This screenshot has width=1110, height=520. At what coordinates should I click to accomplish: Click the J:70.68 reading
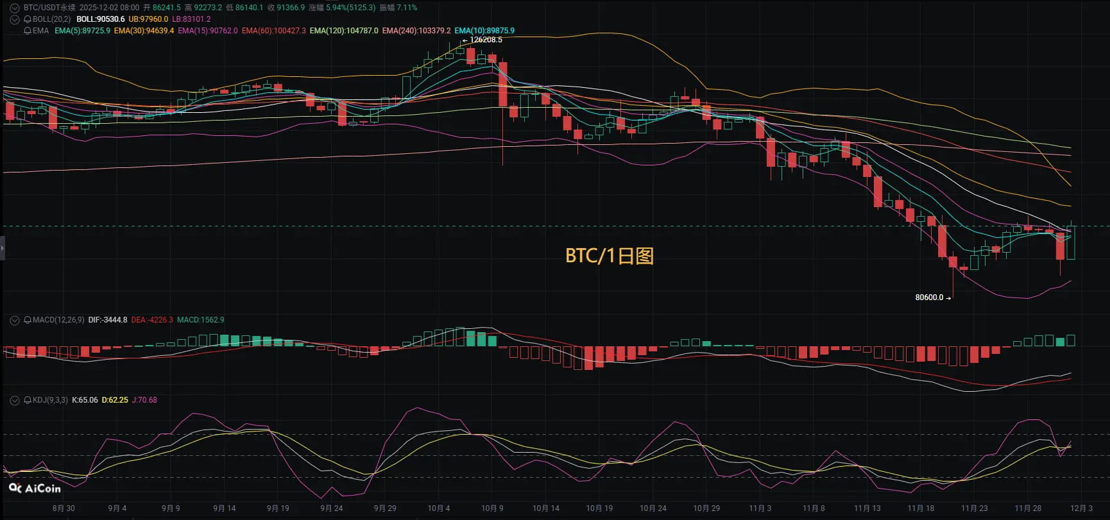(144, 400)
